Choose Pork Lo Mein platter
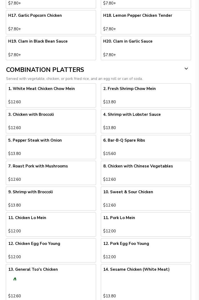This screenshot has height=300, width=199. tap(146, 224)
